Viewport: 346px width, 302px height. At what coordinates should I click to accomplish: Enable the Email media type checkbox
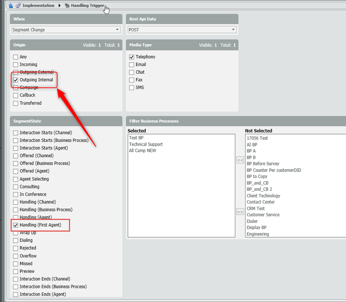(132, 65)
